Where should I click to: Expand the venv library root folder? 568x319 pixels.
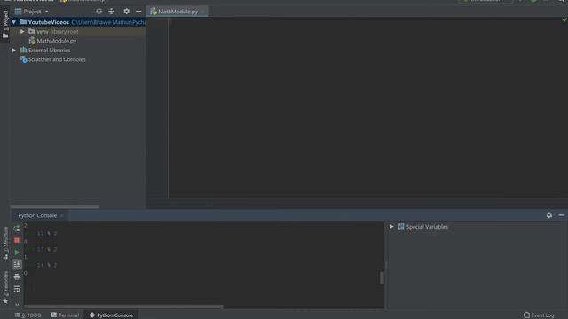point(22,32)
